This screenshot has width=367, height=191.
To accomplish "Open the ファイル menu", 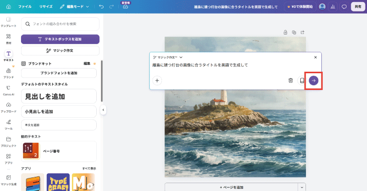I will 25,7.
